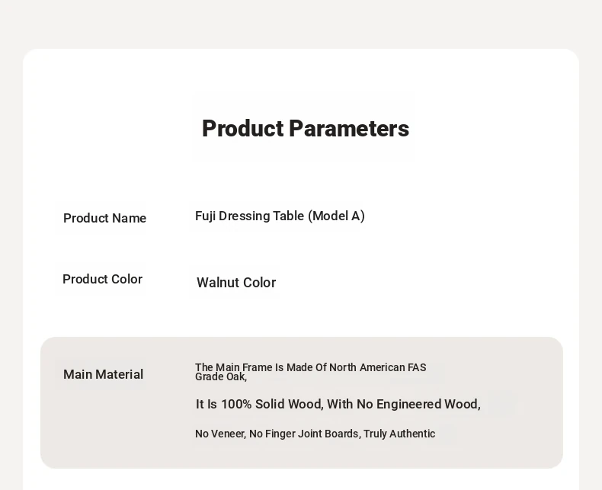Click the word Fuji in product name
The width and height of the screenshot is (602, 490).
[x=205, y=216]
